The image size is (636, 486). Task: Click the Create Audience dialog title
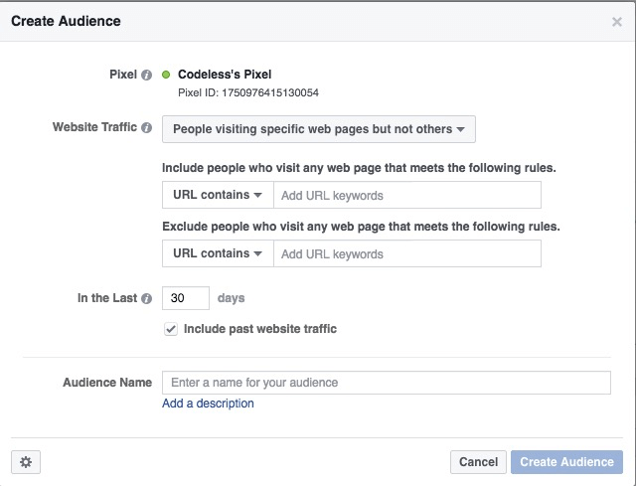point(66,21)
